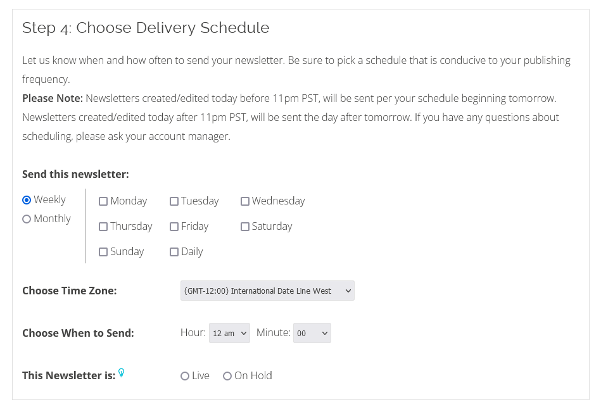The width and height of the screenshot is (601, 414).
Task: Click the Daily label text
Action: click(x=192, y=251)
